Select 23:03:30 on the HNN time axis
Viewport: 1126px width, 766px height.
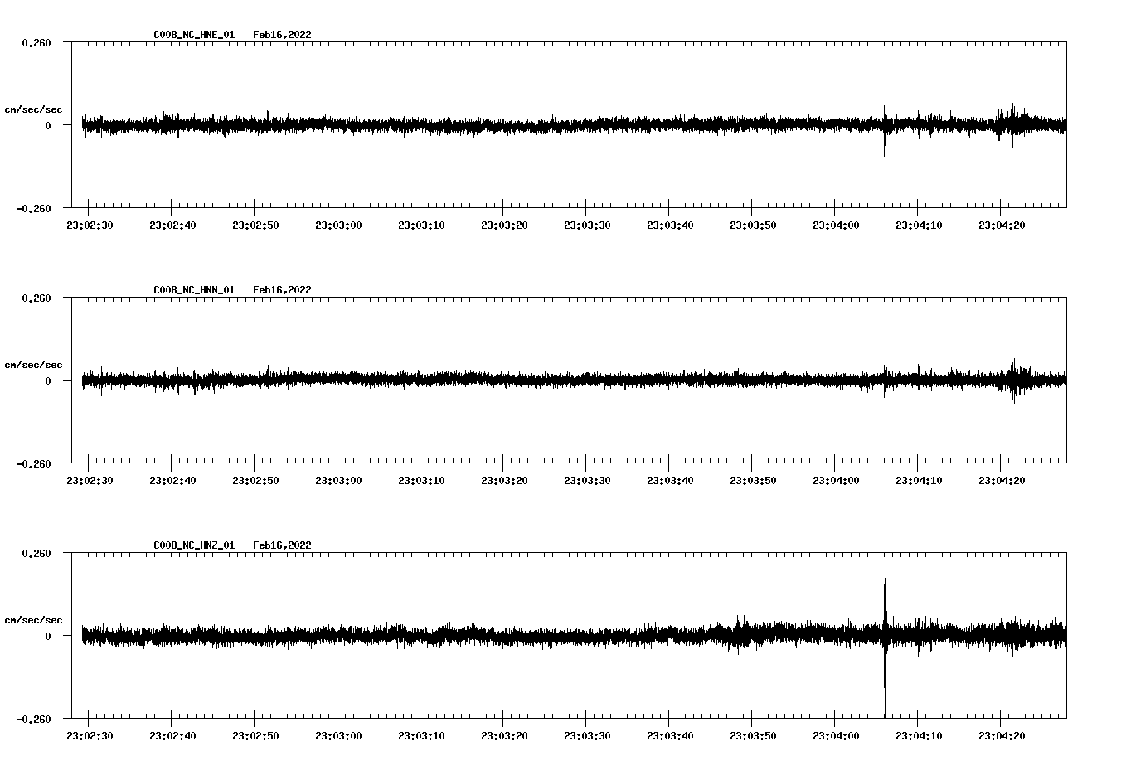[x=587, y=481]
